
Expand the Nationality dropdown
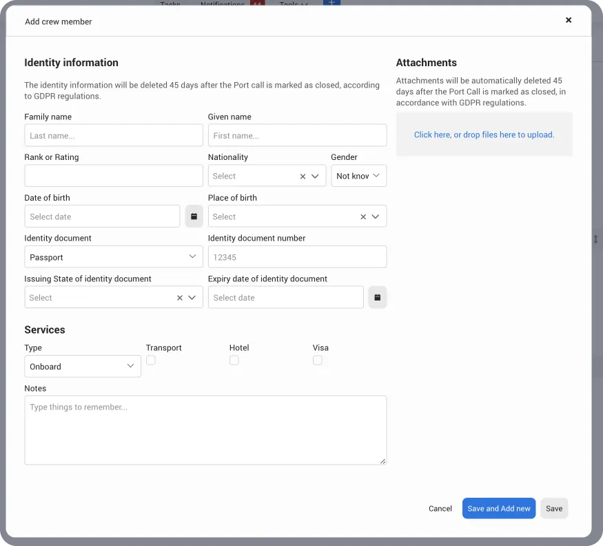click(x=315, y=176)
